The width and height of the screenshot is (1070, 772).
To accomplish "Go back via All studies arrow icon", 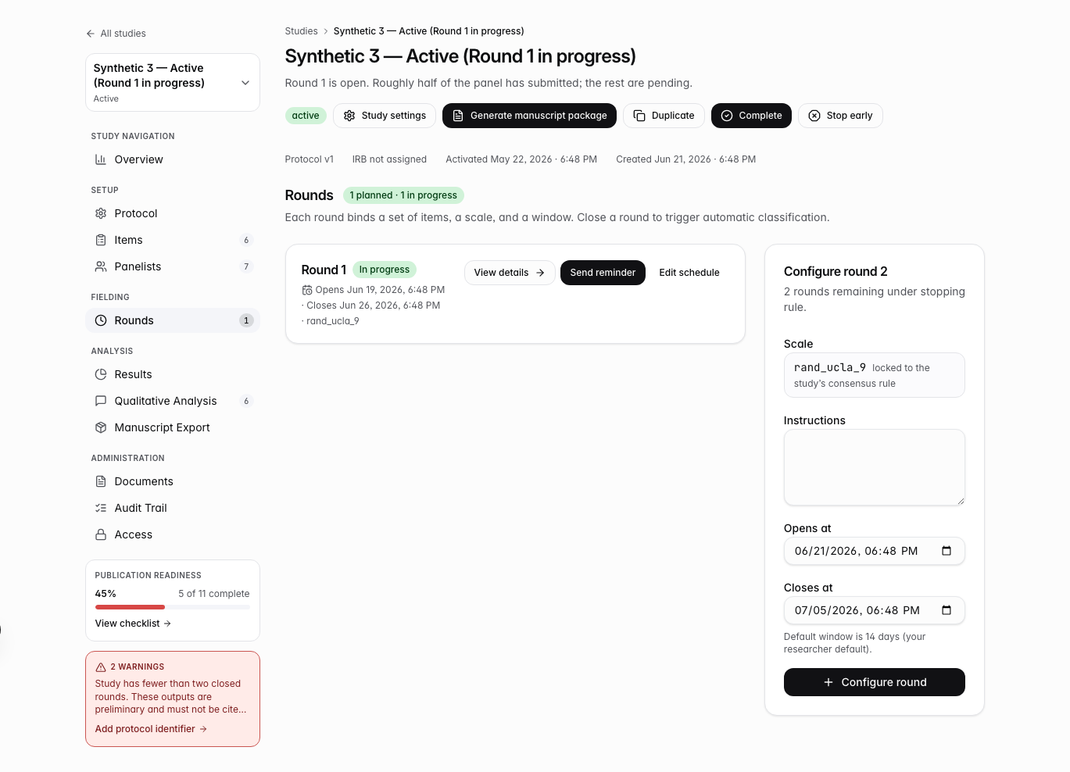I will click(91, 34).
